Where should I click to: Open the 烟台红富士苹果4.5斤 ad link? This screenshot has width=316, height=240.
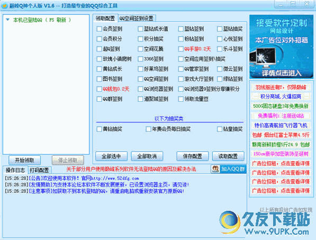point(281,135)
